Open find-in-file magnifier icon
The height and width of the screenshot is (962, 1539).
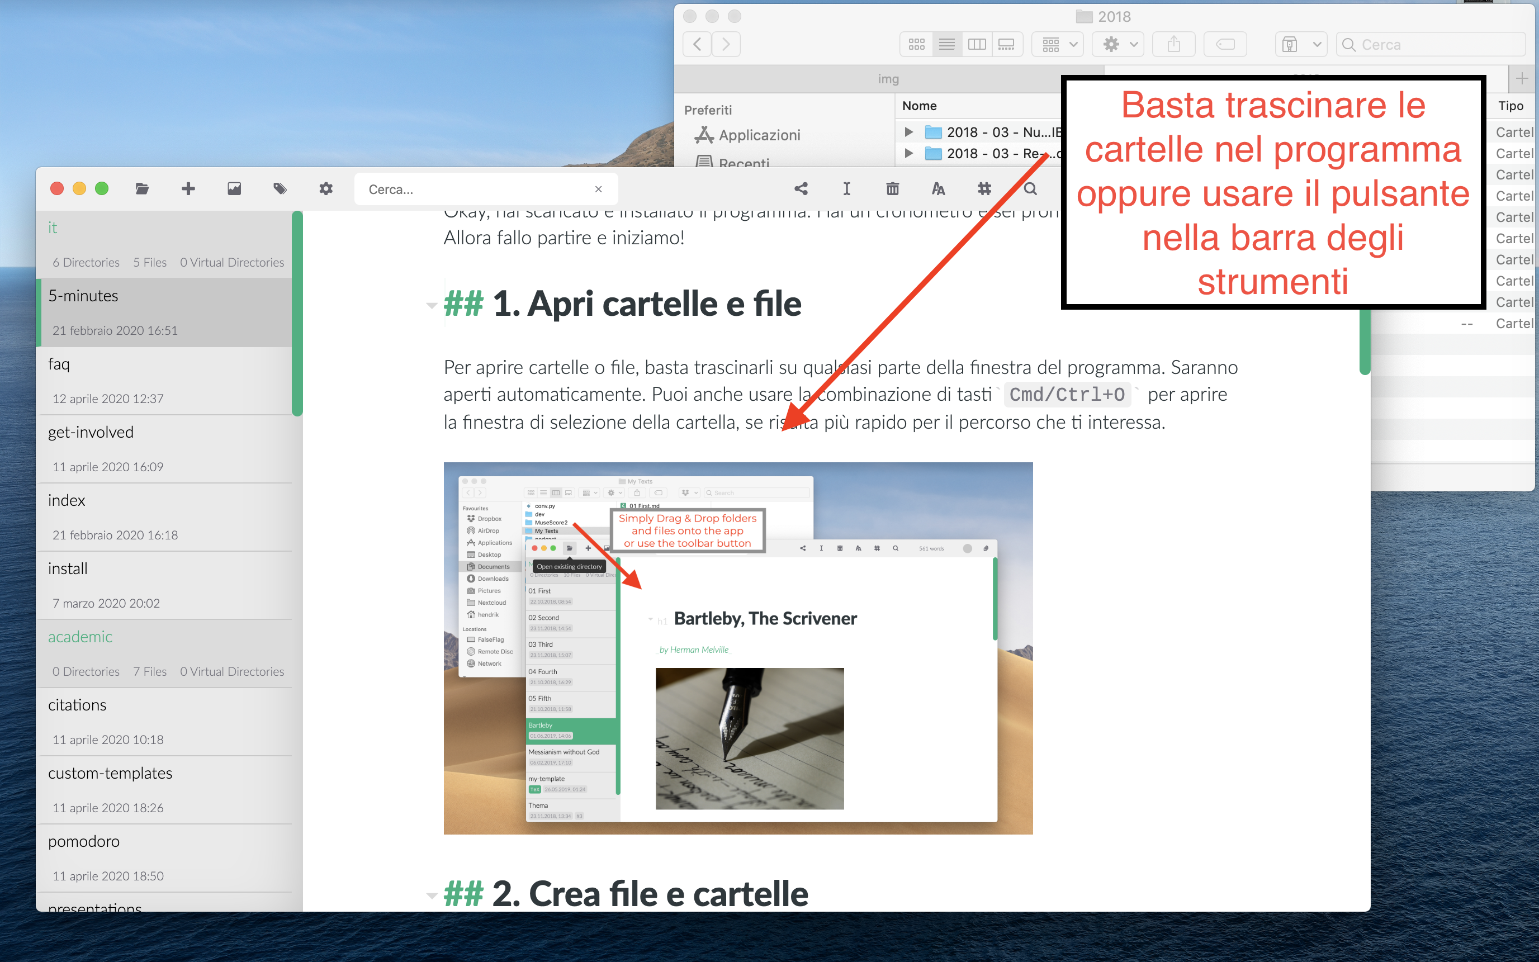coord(1030,189)
